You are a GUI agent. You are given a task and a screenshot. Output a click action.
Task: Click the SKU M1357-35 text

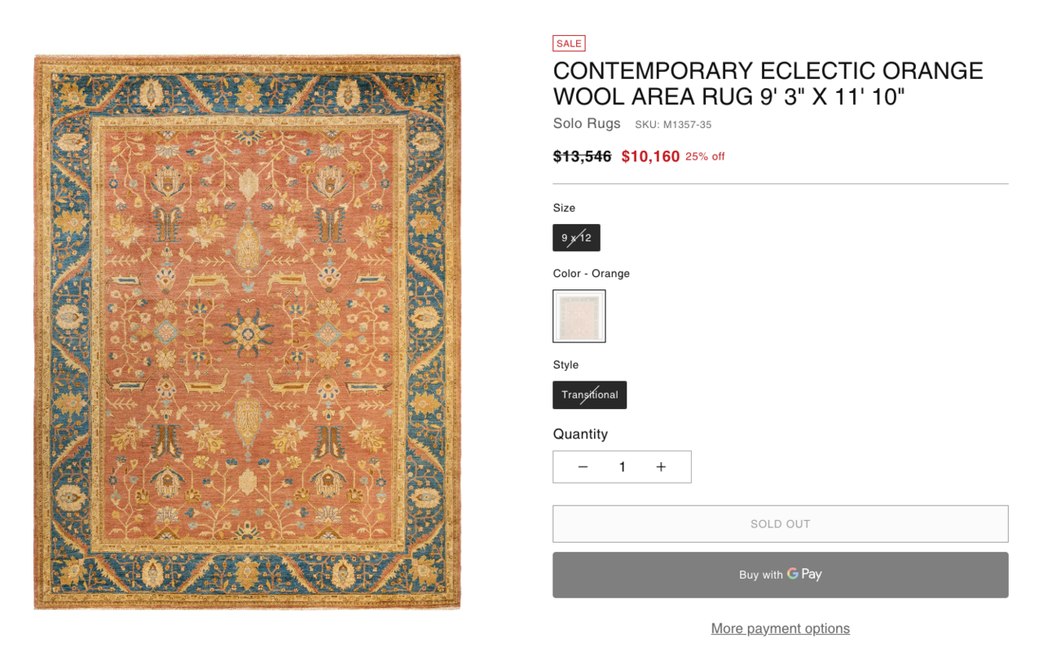point(673,125)
